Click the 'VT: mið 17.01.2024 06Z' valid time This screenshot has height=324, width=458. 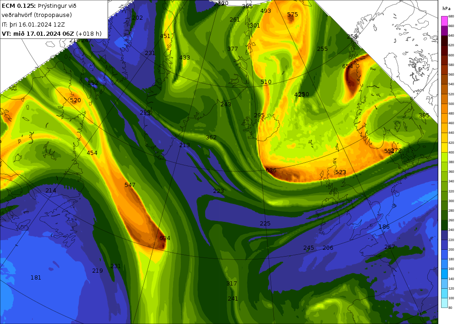[x=38, y=33]
